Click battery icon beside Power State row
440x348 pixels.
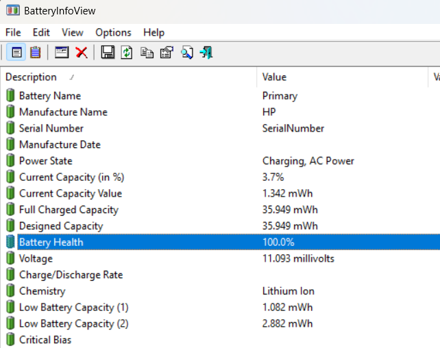coord(10,160)
